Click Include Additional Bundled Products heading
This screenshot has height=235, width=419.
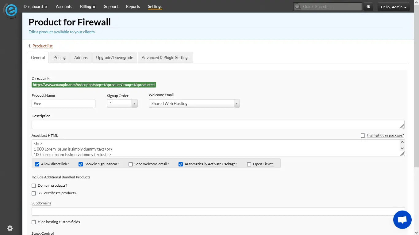pos(61,177)
